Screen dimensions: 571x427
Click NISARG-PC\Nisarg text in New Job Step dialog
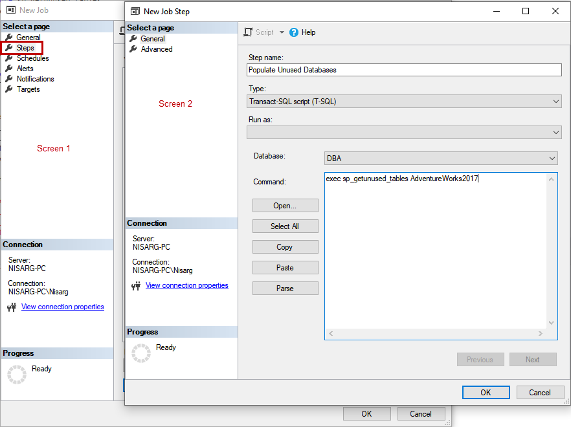(162, 270)
